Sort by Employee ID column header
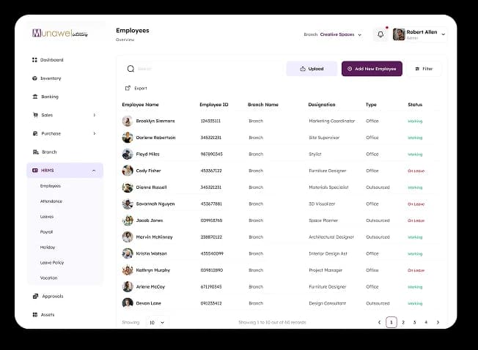The height and width of the screenshot is (350, 478). point(213,105)
